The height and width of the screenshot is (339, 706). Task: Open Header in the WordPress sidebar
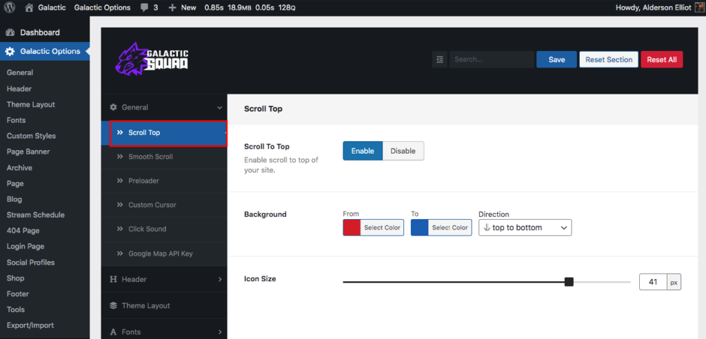click(x=19, y=89)
